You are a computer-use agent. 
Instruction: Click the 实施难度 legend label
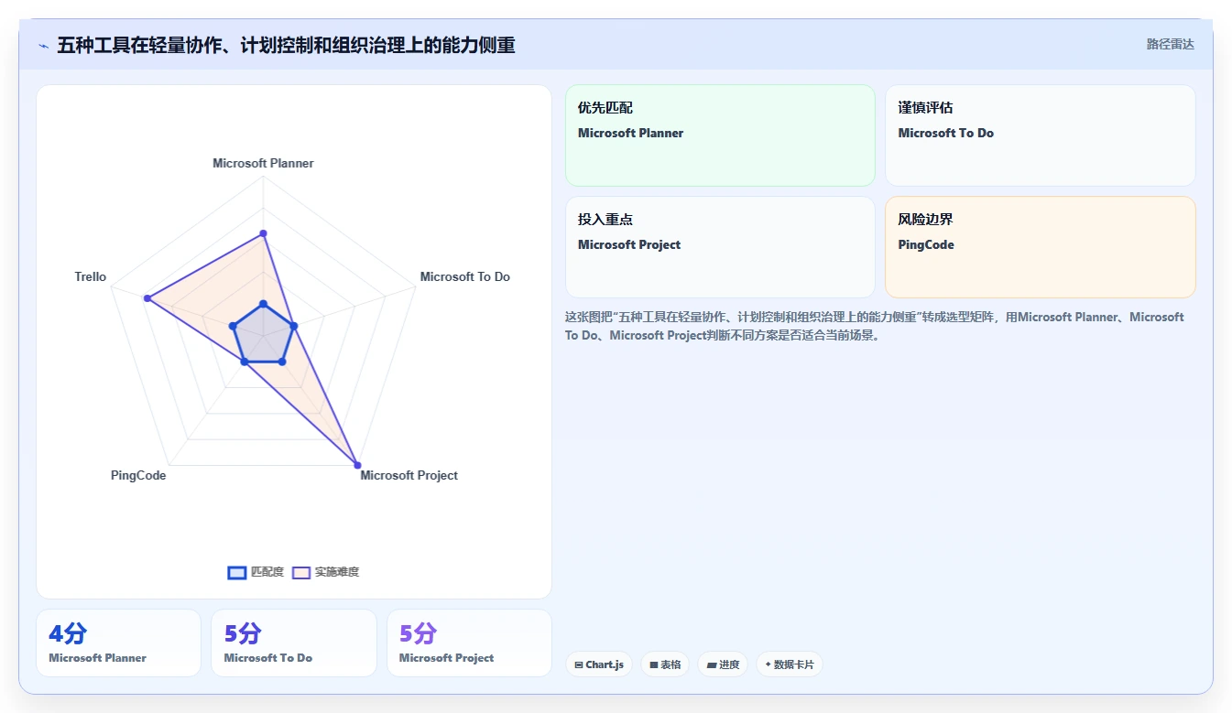337,572
